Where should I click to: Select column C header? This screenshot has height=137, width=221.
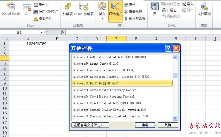(x=77, y=39)
